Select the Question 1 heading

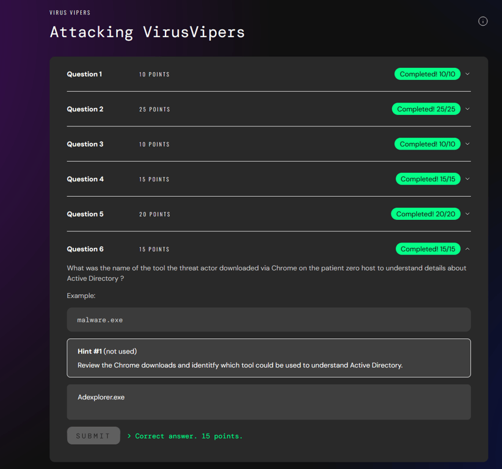(84, 75)
